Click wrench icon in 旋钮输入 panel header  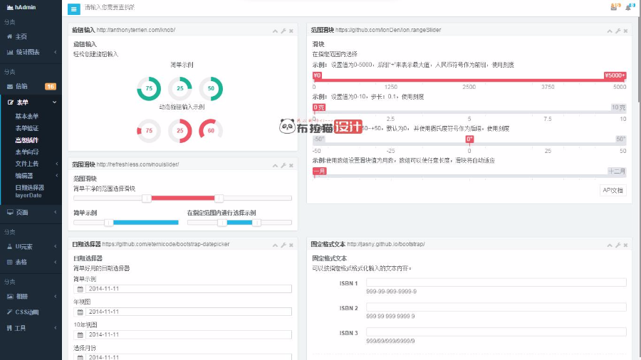(283, 31)
